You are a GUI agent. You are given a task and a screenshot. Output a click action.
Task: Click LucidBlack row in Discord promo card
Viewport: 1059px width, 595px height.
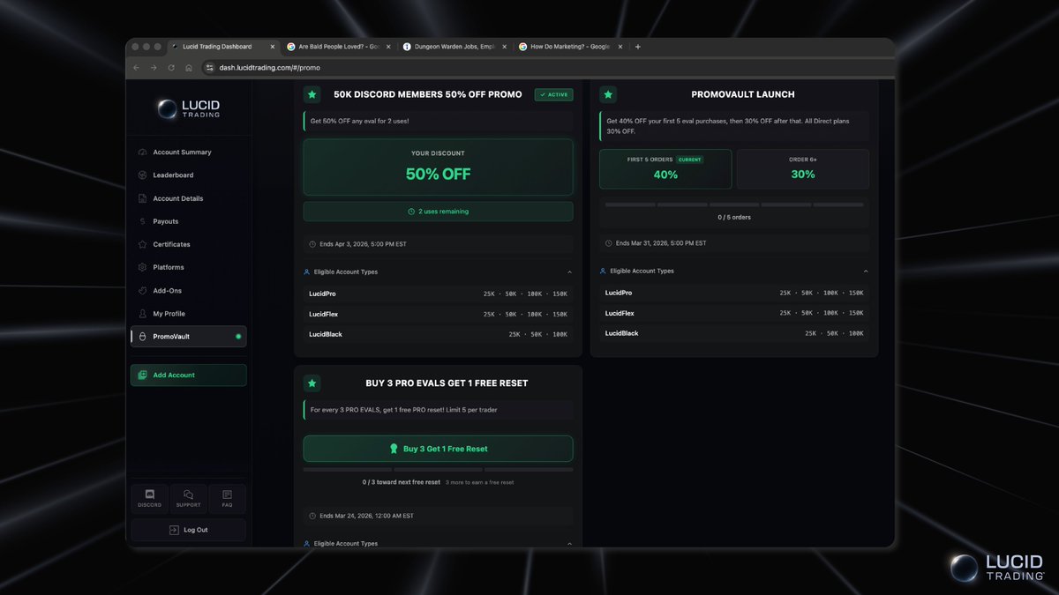(x=438, y=334)
